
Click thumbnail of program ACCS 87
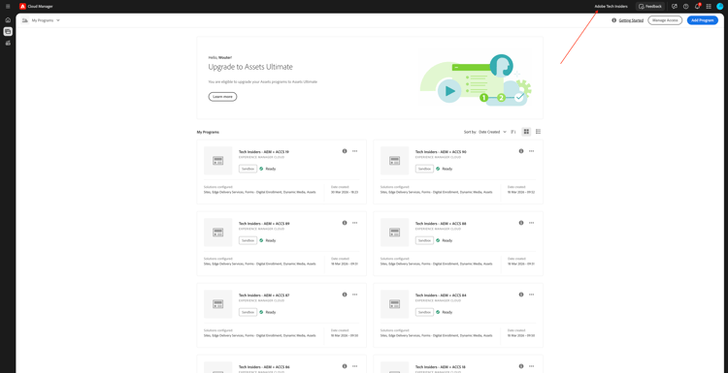218,304
